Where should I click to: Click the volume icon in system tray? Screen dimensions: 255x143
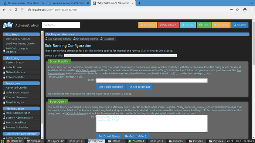tap(228, 141)
